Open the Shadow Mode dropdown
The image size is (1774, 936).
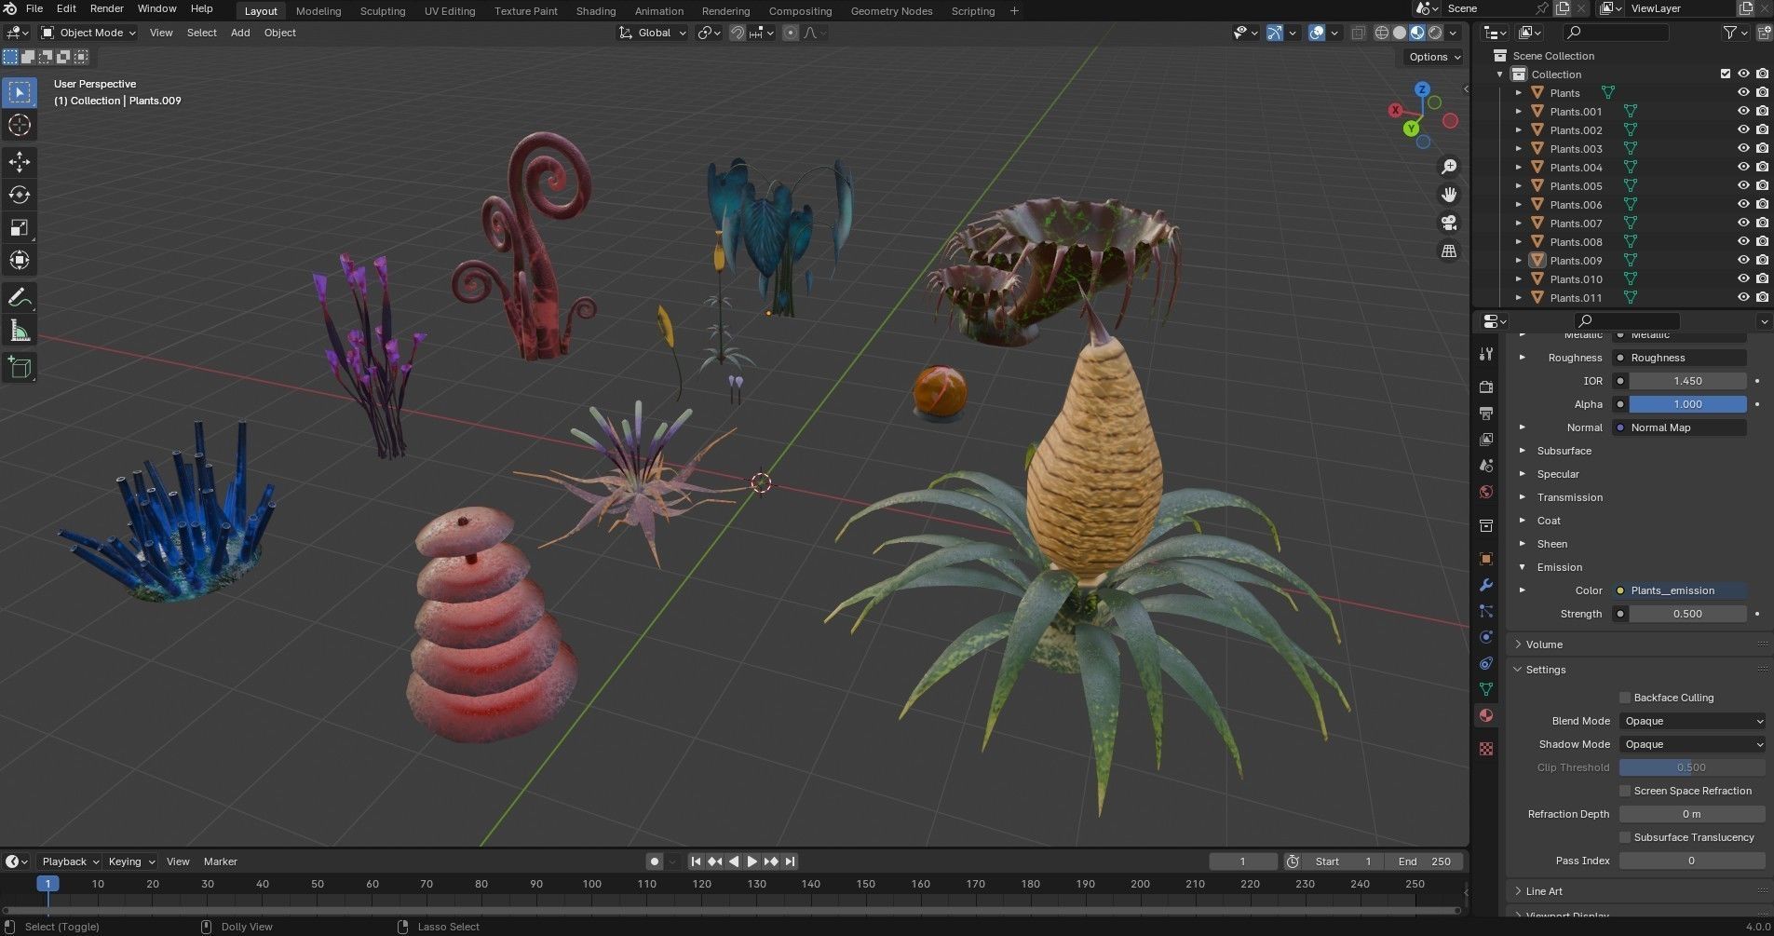[1692, 744]
